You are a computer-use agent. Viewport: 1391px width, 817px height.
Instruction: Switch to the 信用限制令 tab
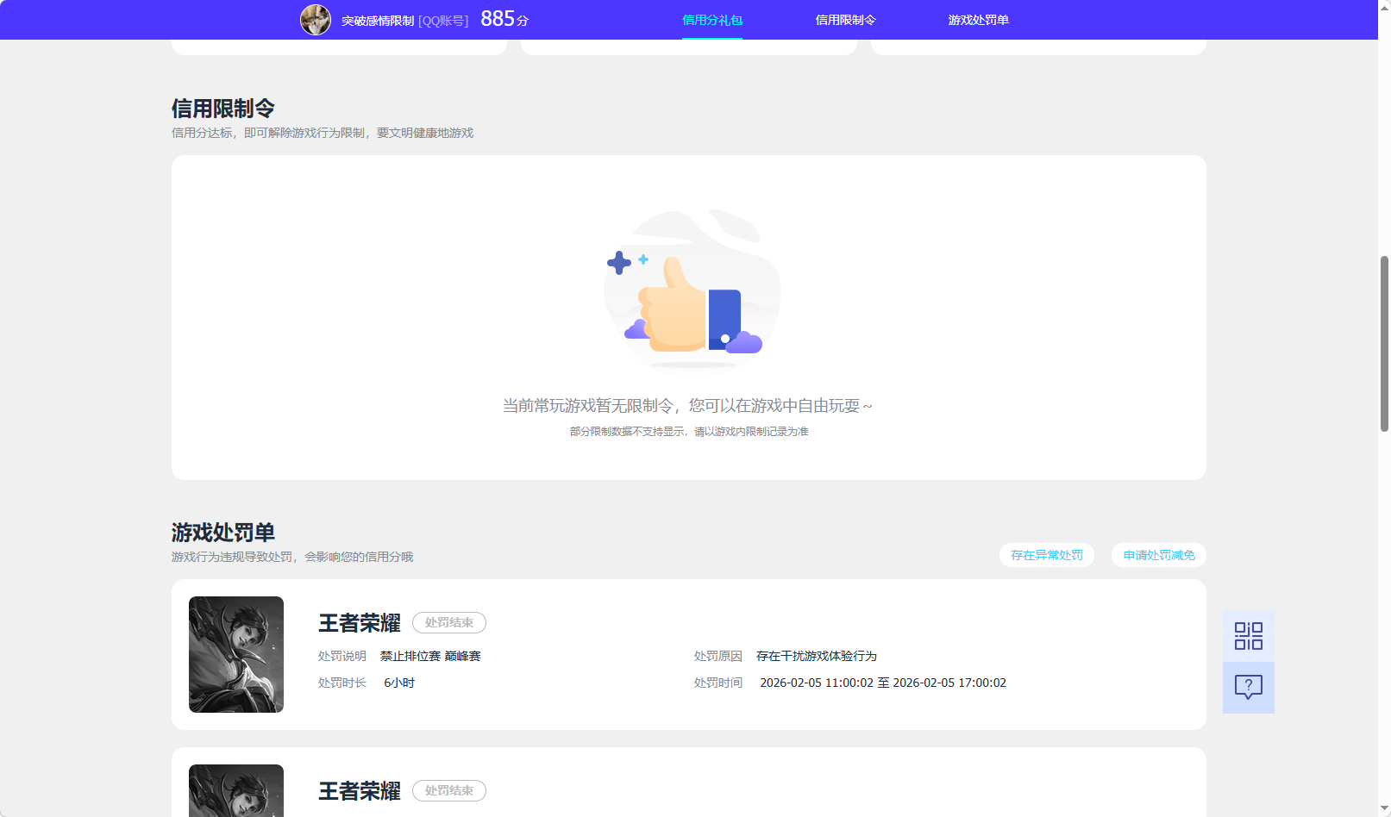[x=845, y=19]
